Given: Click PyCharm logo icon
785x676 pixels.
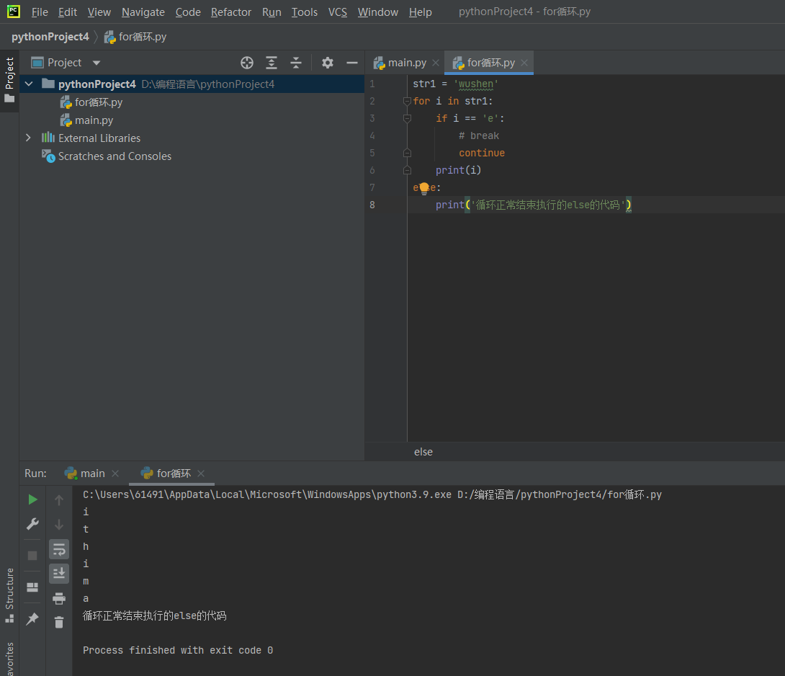Looking at the screenshot, I should click(14, 12).
